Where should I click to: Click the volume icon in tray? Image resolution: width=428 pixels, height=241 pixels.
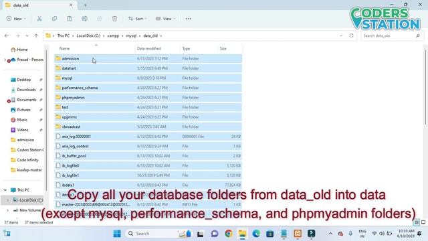382,234
